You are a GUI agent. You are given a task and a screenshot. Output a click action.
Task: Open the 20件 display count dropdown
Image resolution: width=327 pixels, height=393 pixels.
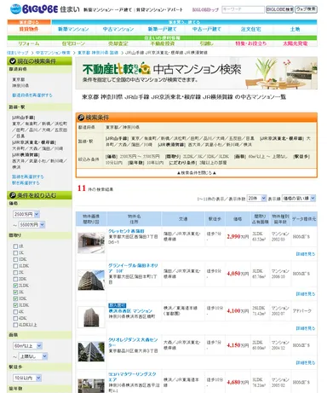[256, 198]
